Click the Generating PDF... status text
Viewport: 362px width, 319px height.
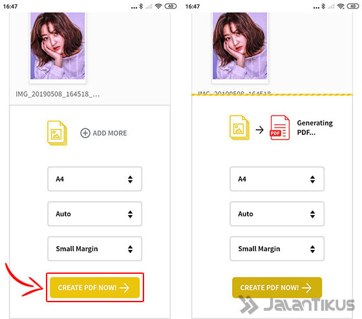coord(315,128)
